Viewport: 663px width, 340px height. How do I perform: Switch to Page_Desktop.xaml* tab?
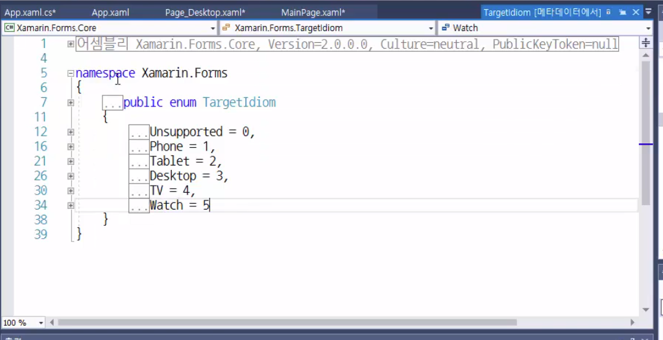point(205,13)
